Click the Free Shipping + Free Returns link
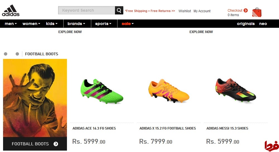279x152 pixels. pyautogui.click(x=150, y=11)
